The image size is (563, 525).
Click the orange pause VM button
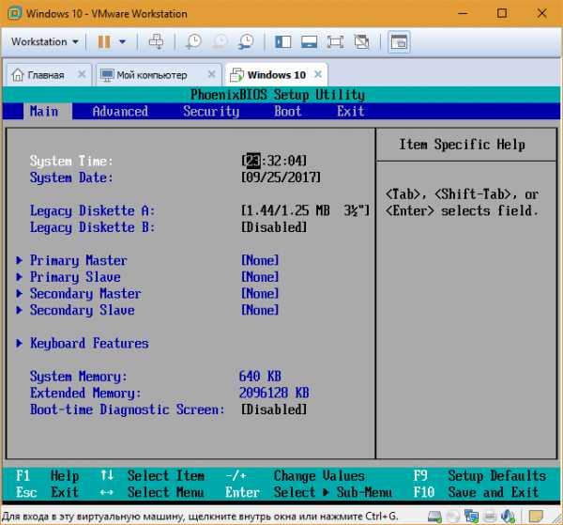(x=104, y=41)
